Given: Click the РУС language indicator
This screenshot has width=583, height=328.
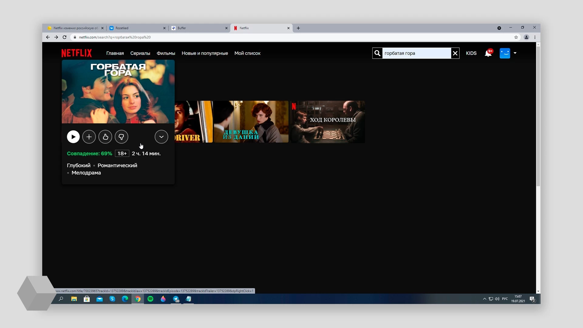Looking at the screenshot, I should [x=505, y=299].
